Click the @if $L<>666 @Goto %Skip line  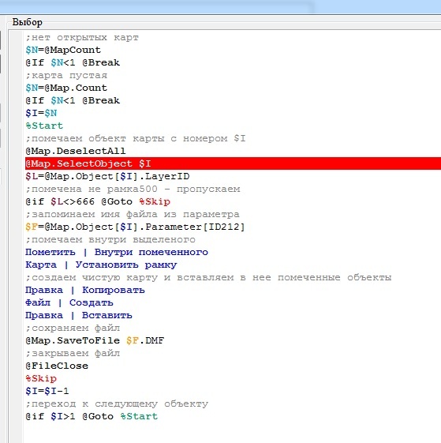pyautogui.click(x=98, y=201)
